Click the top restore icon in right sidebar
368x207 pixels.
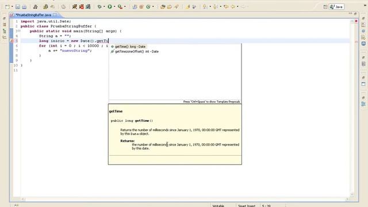point(363,18)
